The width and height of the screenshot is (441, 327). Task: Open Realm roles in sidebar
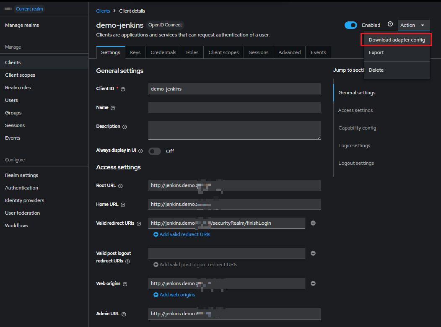pyautogui.click(x=44, y=88)
